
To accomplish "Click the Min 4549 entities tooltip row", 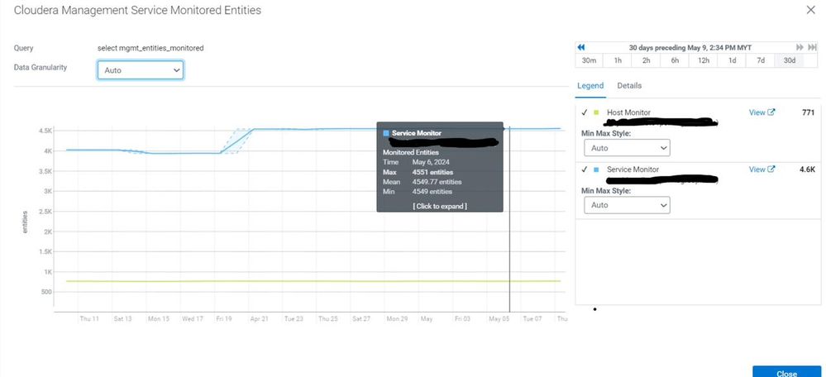I will (418, 191).
